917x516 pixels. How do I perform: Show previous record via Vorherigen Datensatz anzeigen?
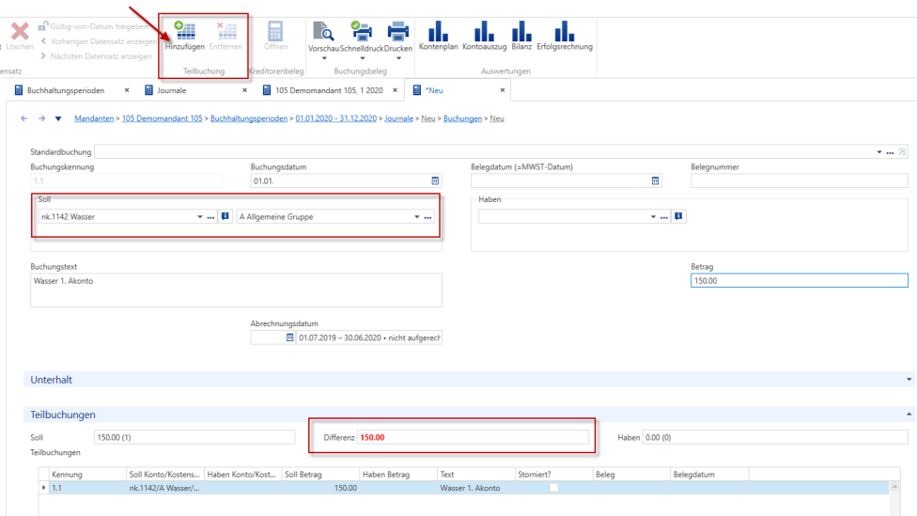coord(99,41)
